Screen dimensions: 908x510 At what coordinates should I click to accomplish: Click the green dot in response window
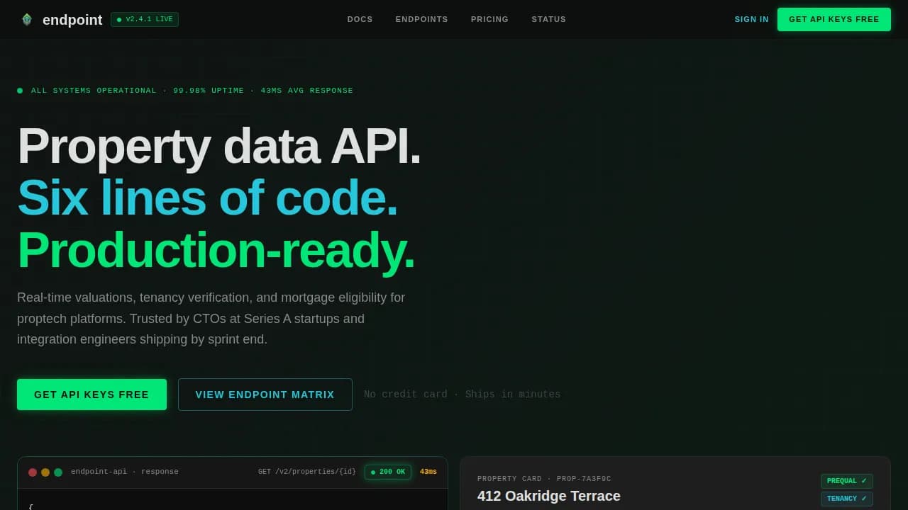58,472
